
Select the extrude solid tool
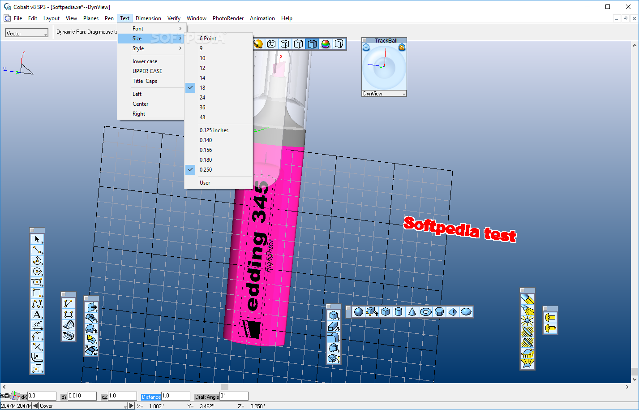coord(333,326)
